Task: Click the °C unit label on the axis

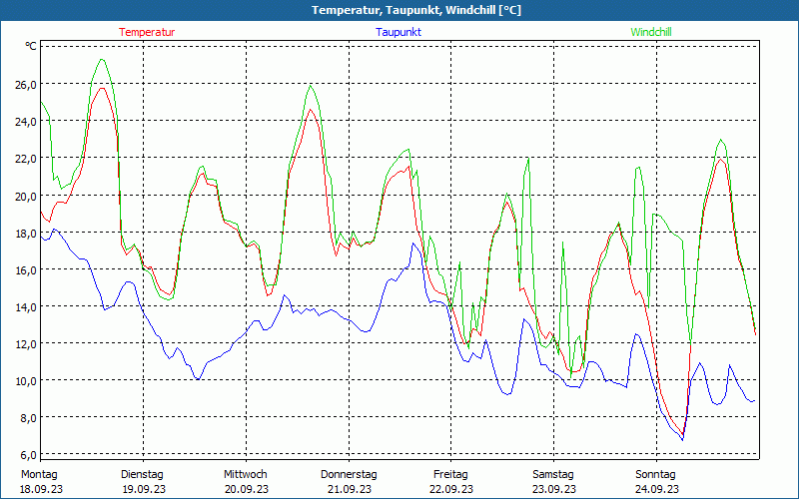Action: pos(31,46)
